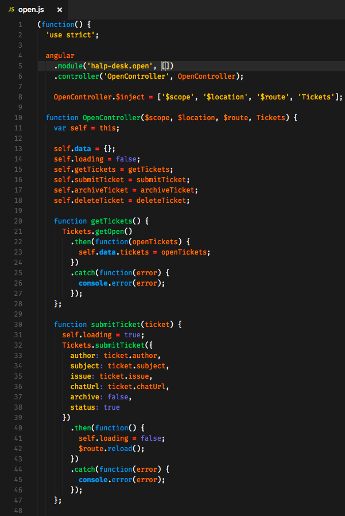Click the word angular on line 4
This screenshot has height=516, width=345.
click(x=60, y=56)
